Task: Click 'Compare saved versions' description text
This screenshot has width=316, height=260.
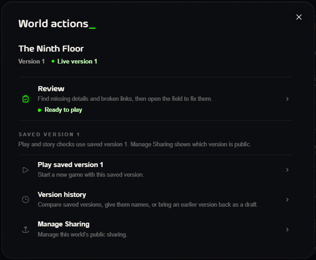Action: tap(148, 205)
